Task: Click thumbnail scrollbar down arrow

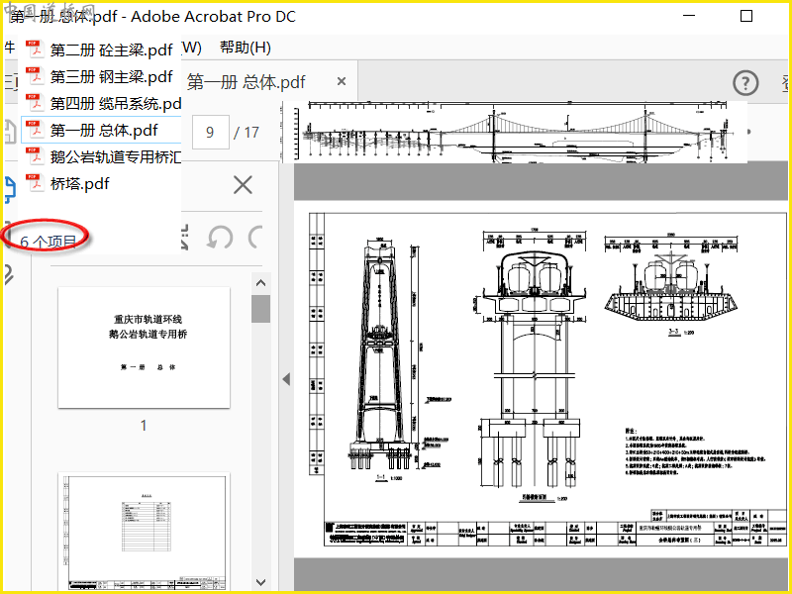Action: pyautogui.click(x=260, y=582)
